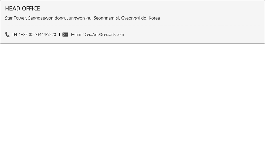Click "Star Tower" in the address

click(15, 18)
